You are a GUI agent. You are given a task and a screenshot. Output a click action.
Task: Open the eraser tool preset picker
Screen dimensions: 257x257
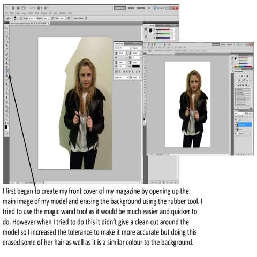(x=9, y=18)
